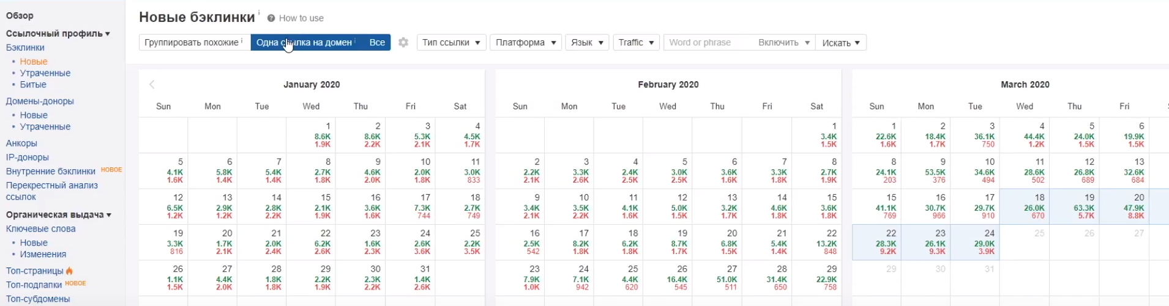The width and height of the screenshot is (1169, 306).
Task: Open Утраченные under Бэклинки
Action: click(45, 73)
